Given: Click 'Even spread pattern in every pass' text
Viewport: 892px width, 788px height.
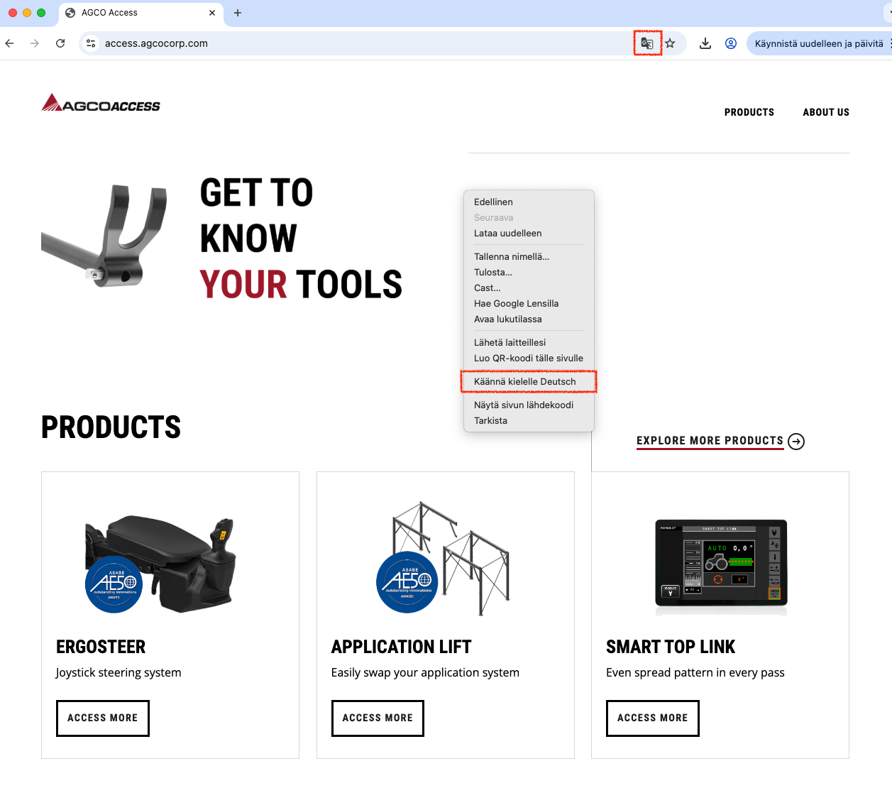Looking at the screenshot, I should point(695,673).
